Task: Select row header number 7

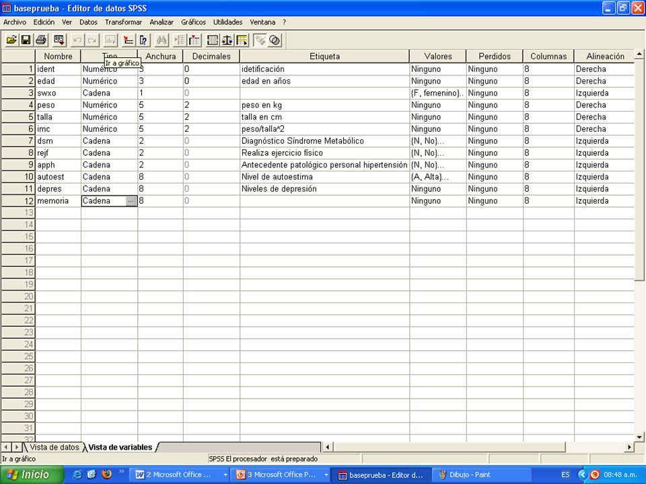Action: coord(18,140)
